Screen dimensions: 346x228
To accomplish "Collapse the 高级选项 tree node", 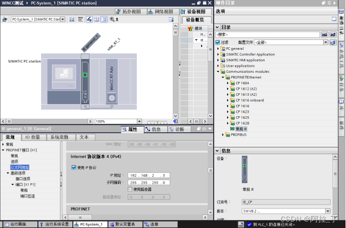I will (x=8, y=173).
